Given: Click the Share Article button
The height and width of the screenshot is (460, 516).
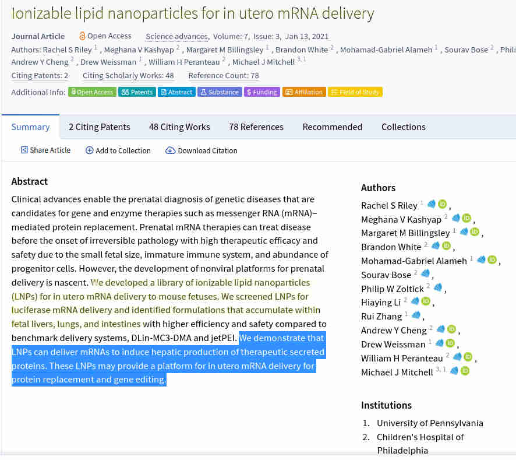Looking at the screenshot, I should [46, 150].
